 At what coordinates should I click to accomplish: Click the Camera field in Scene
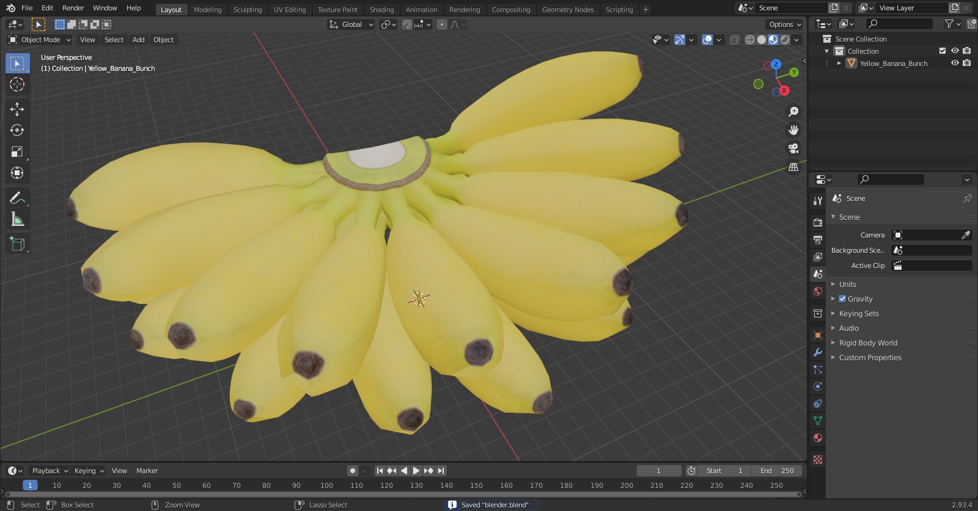(x=932, y=235)
